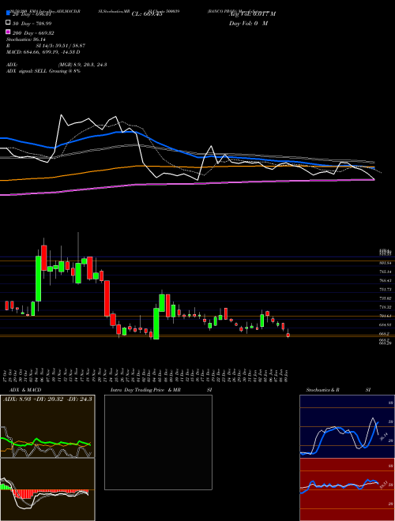This screenshot has width=395, height=521.
Task: Click the tall green candle from early November
Action: pyautogui.click(x=38, y=279)
